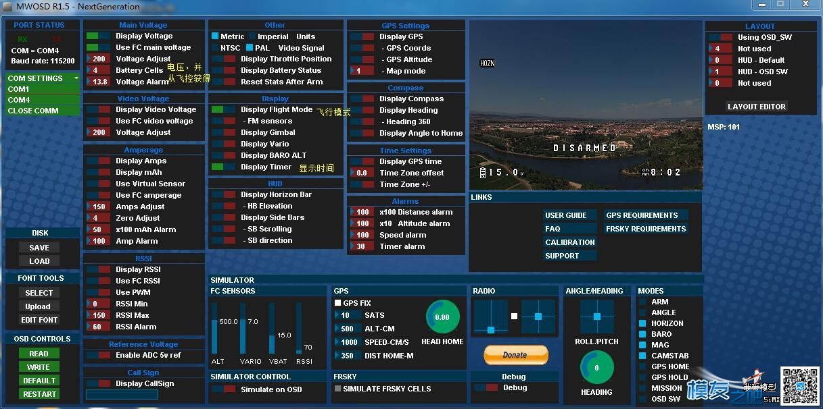823x409 pixels.
Task: Open the EDIT FONT tool
Action: (39, 320)
